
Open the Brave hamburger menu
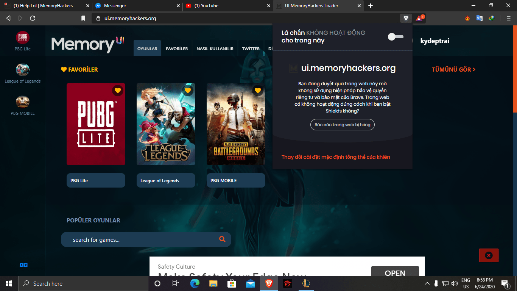coord(508,18)
